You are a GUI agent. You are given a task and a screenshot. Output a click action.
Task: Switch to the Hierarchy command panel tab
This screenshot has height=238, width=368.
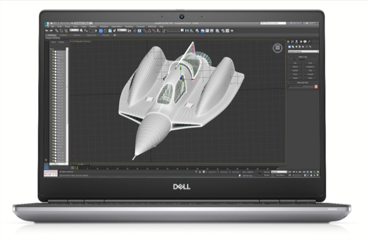[297, 42]
